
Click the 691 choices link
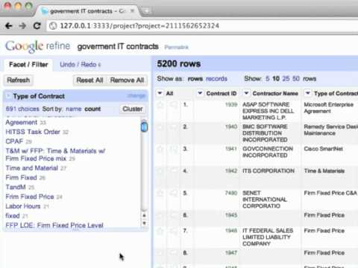pyautogui.click(x=22, y=109)
